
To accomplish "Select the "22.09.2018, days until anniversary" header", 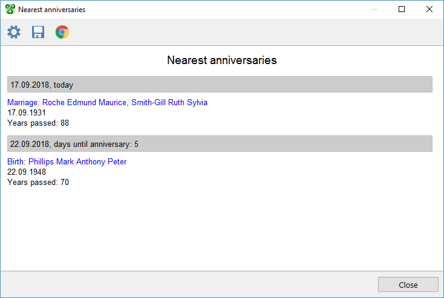I will (220, 144).
